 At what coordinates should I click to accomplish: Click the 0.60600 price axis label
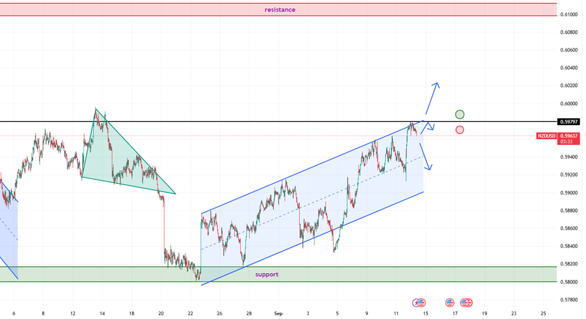pyautogui.click(x=569, y=50)
